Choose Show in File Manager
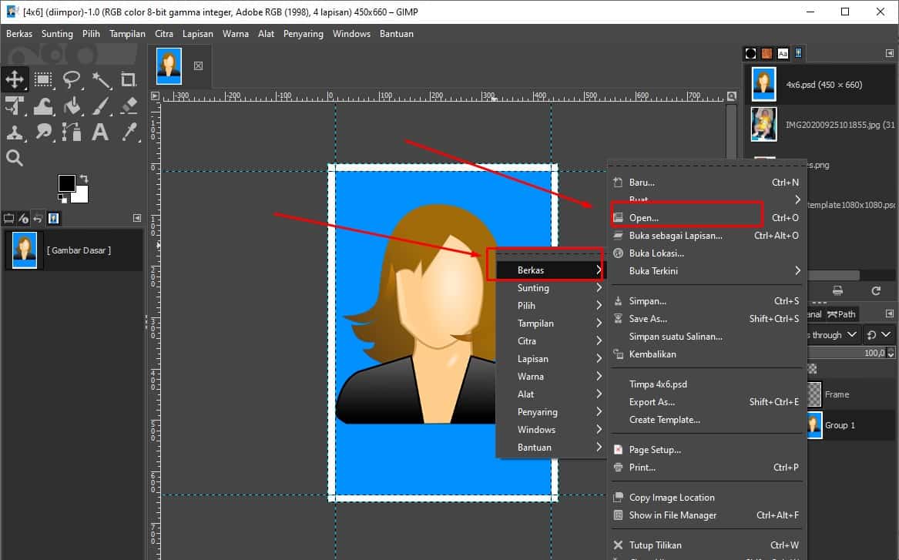899x560 pixels. point(706,515)
